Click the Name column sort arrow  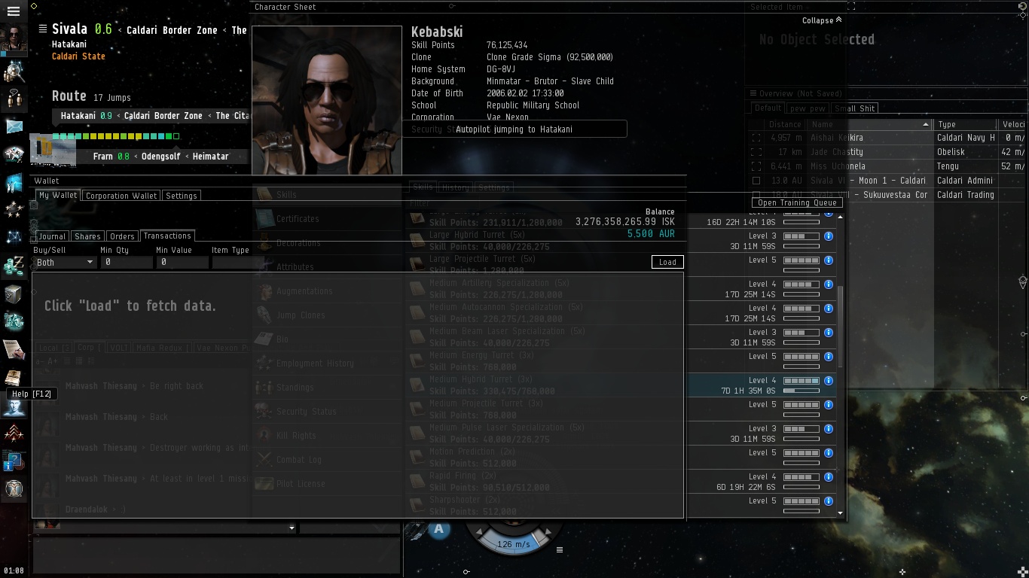pos(926,124)
